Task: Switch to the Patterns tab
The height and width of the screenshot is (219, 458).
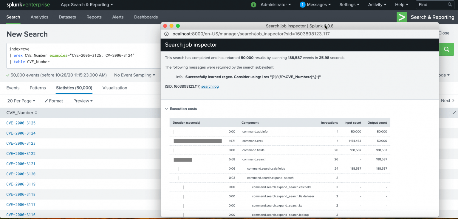Action: [x=38, y=88]
